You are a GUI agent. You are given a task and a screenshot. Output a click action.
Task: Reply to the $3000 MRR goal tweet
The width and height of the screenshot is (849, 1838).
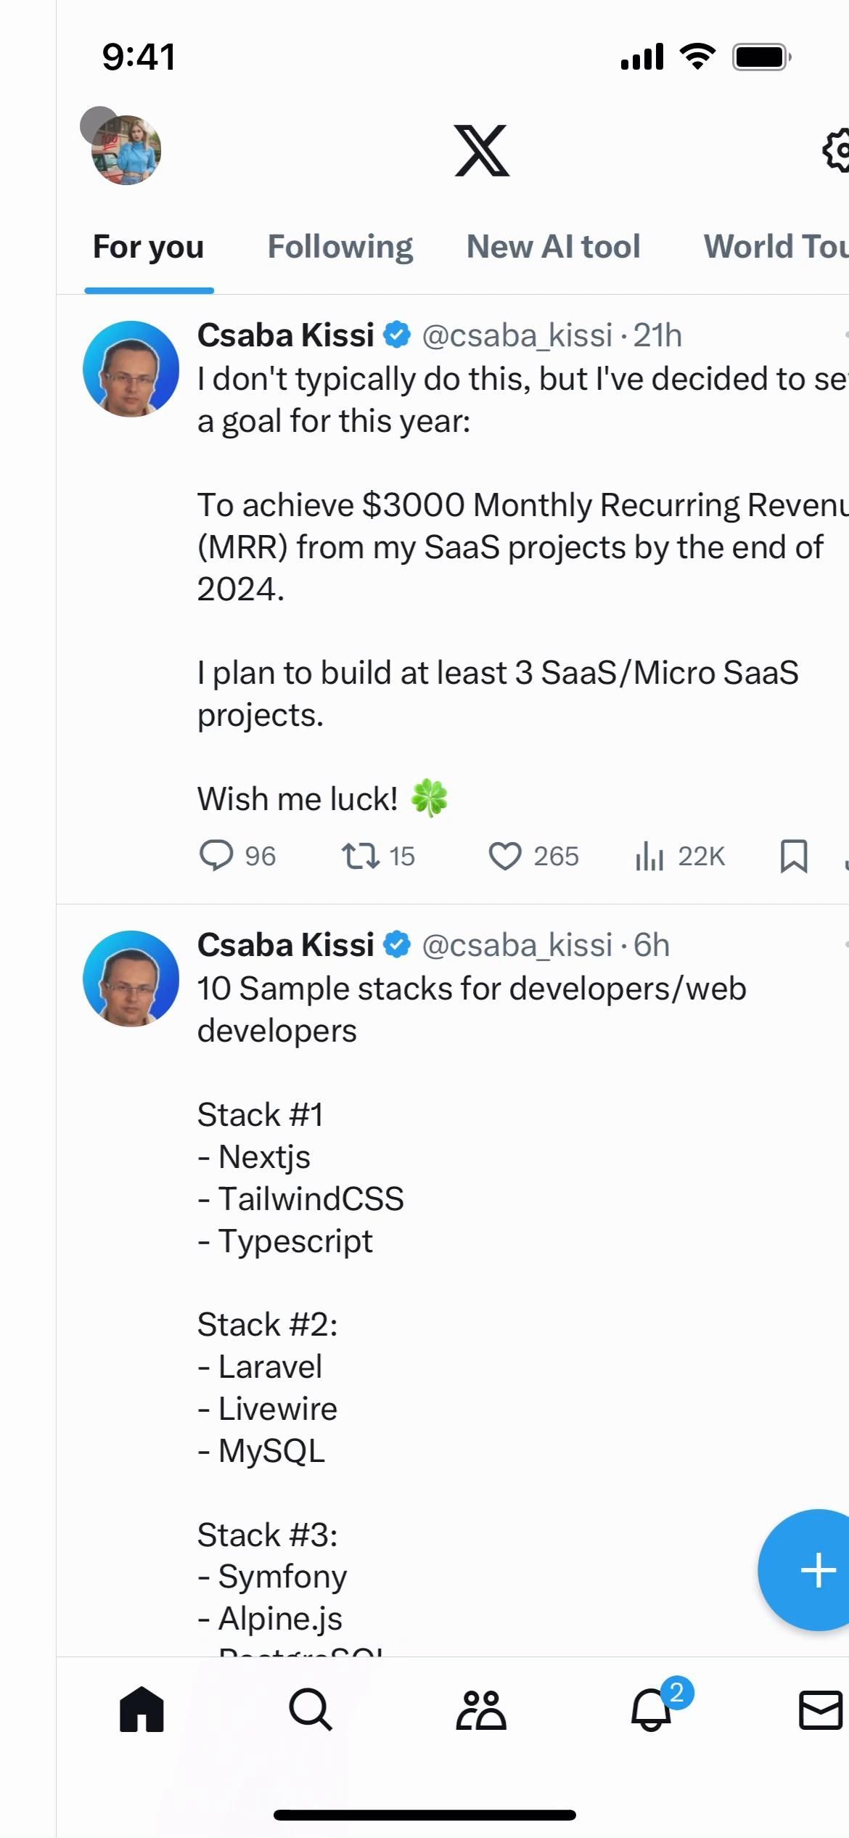(x=216, y=855)
